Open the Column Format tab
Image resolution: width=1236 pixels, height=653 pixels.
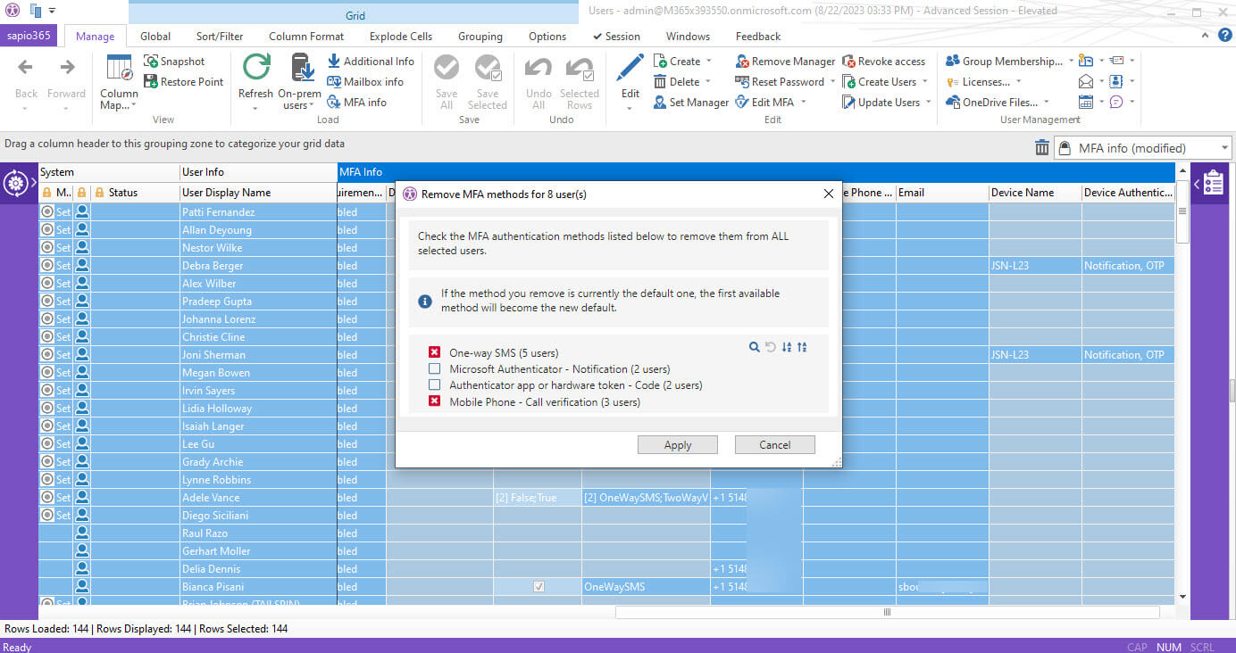306,37
